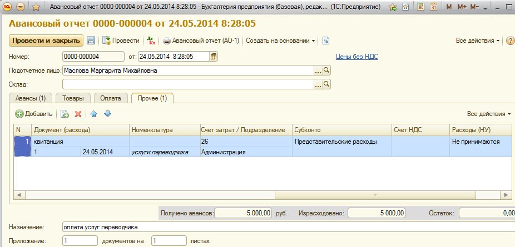Open selection ellipsis button for Склад field
515x247 pixels.
point(318,84)
